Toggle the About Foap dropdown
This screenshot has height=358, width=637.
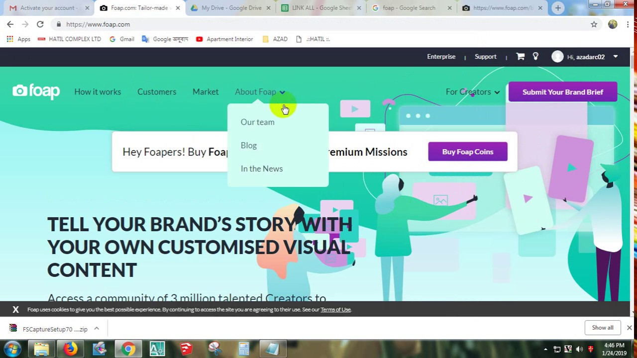point(260,92)
